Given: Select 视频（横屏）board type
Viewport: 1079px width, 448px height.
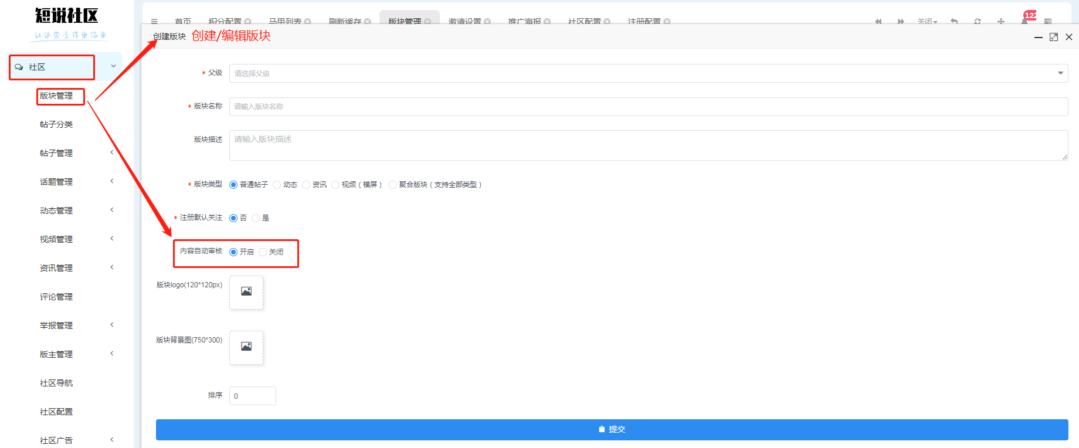Looking at the screenshot, I should (335, 185).
